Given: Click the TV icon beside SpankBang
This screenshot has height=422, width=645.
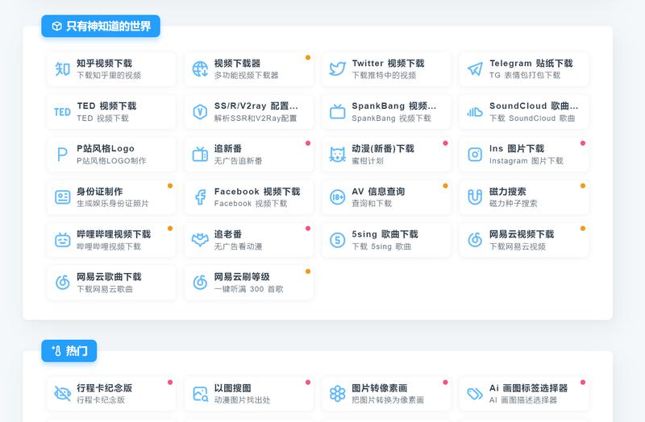Looking at the screenshot, I should (337, 112).
